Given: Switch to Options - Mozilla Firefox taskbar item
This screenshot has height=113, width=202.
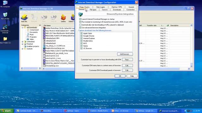Looking at the screenshot, I should pyautogui.click(x=98, y=111).
